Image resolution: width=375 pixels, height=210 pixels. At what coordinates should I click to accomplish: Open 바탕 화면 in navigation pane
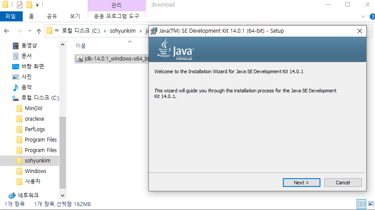[x=33, y=66]
